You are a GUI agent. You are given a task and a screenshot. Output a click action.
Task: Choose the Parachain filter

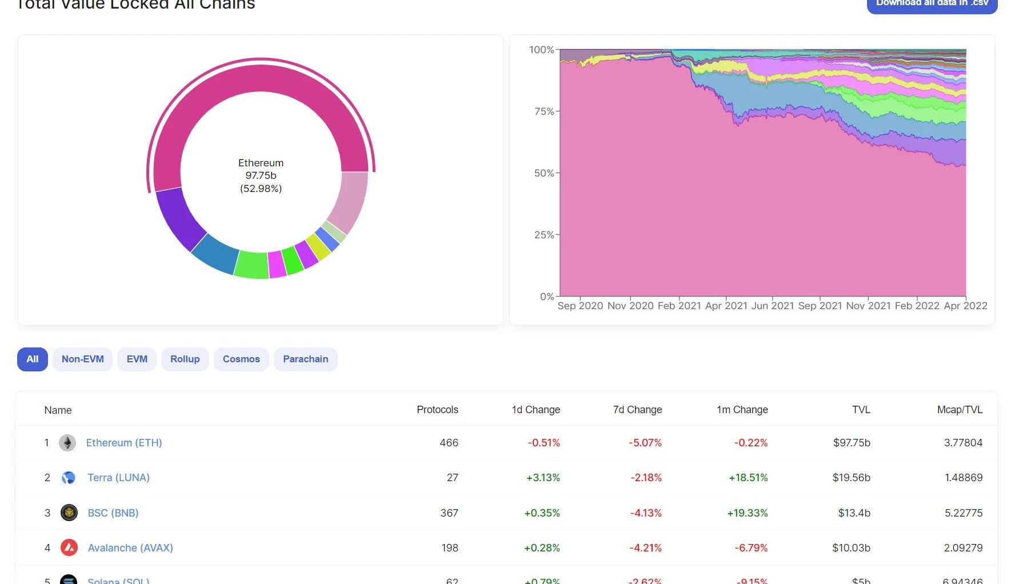[306, 359]
